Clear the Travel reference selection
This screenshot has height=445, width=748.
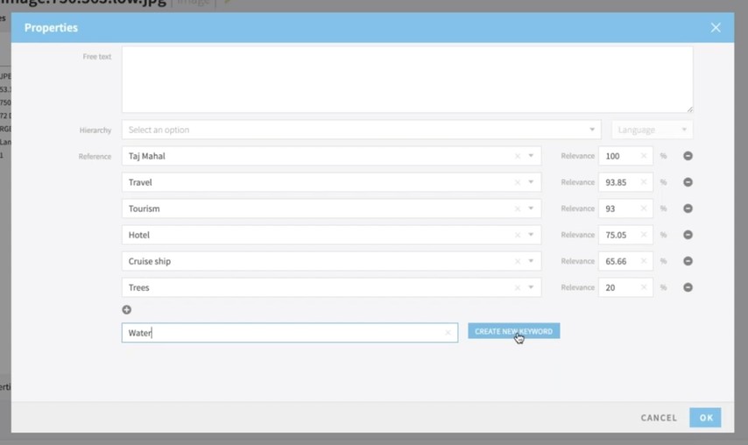pos(517,182)
